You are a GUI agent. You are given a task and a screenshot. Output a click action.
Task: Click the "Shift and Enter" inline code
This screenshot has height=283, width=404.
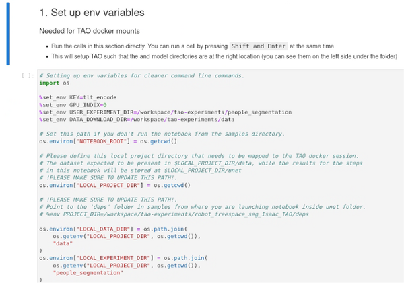coord(257,46)
